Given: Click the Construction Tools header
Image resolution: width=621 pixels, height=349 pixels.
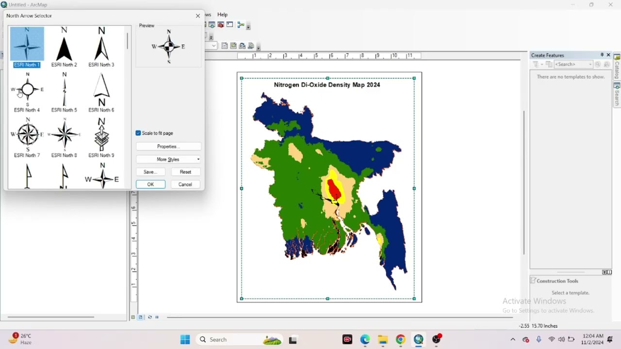Looking at the screenshot, I should point(557,281).
